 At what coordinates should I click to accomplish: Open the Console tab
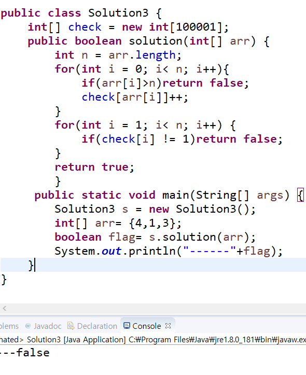147,326
